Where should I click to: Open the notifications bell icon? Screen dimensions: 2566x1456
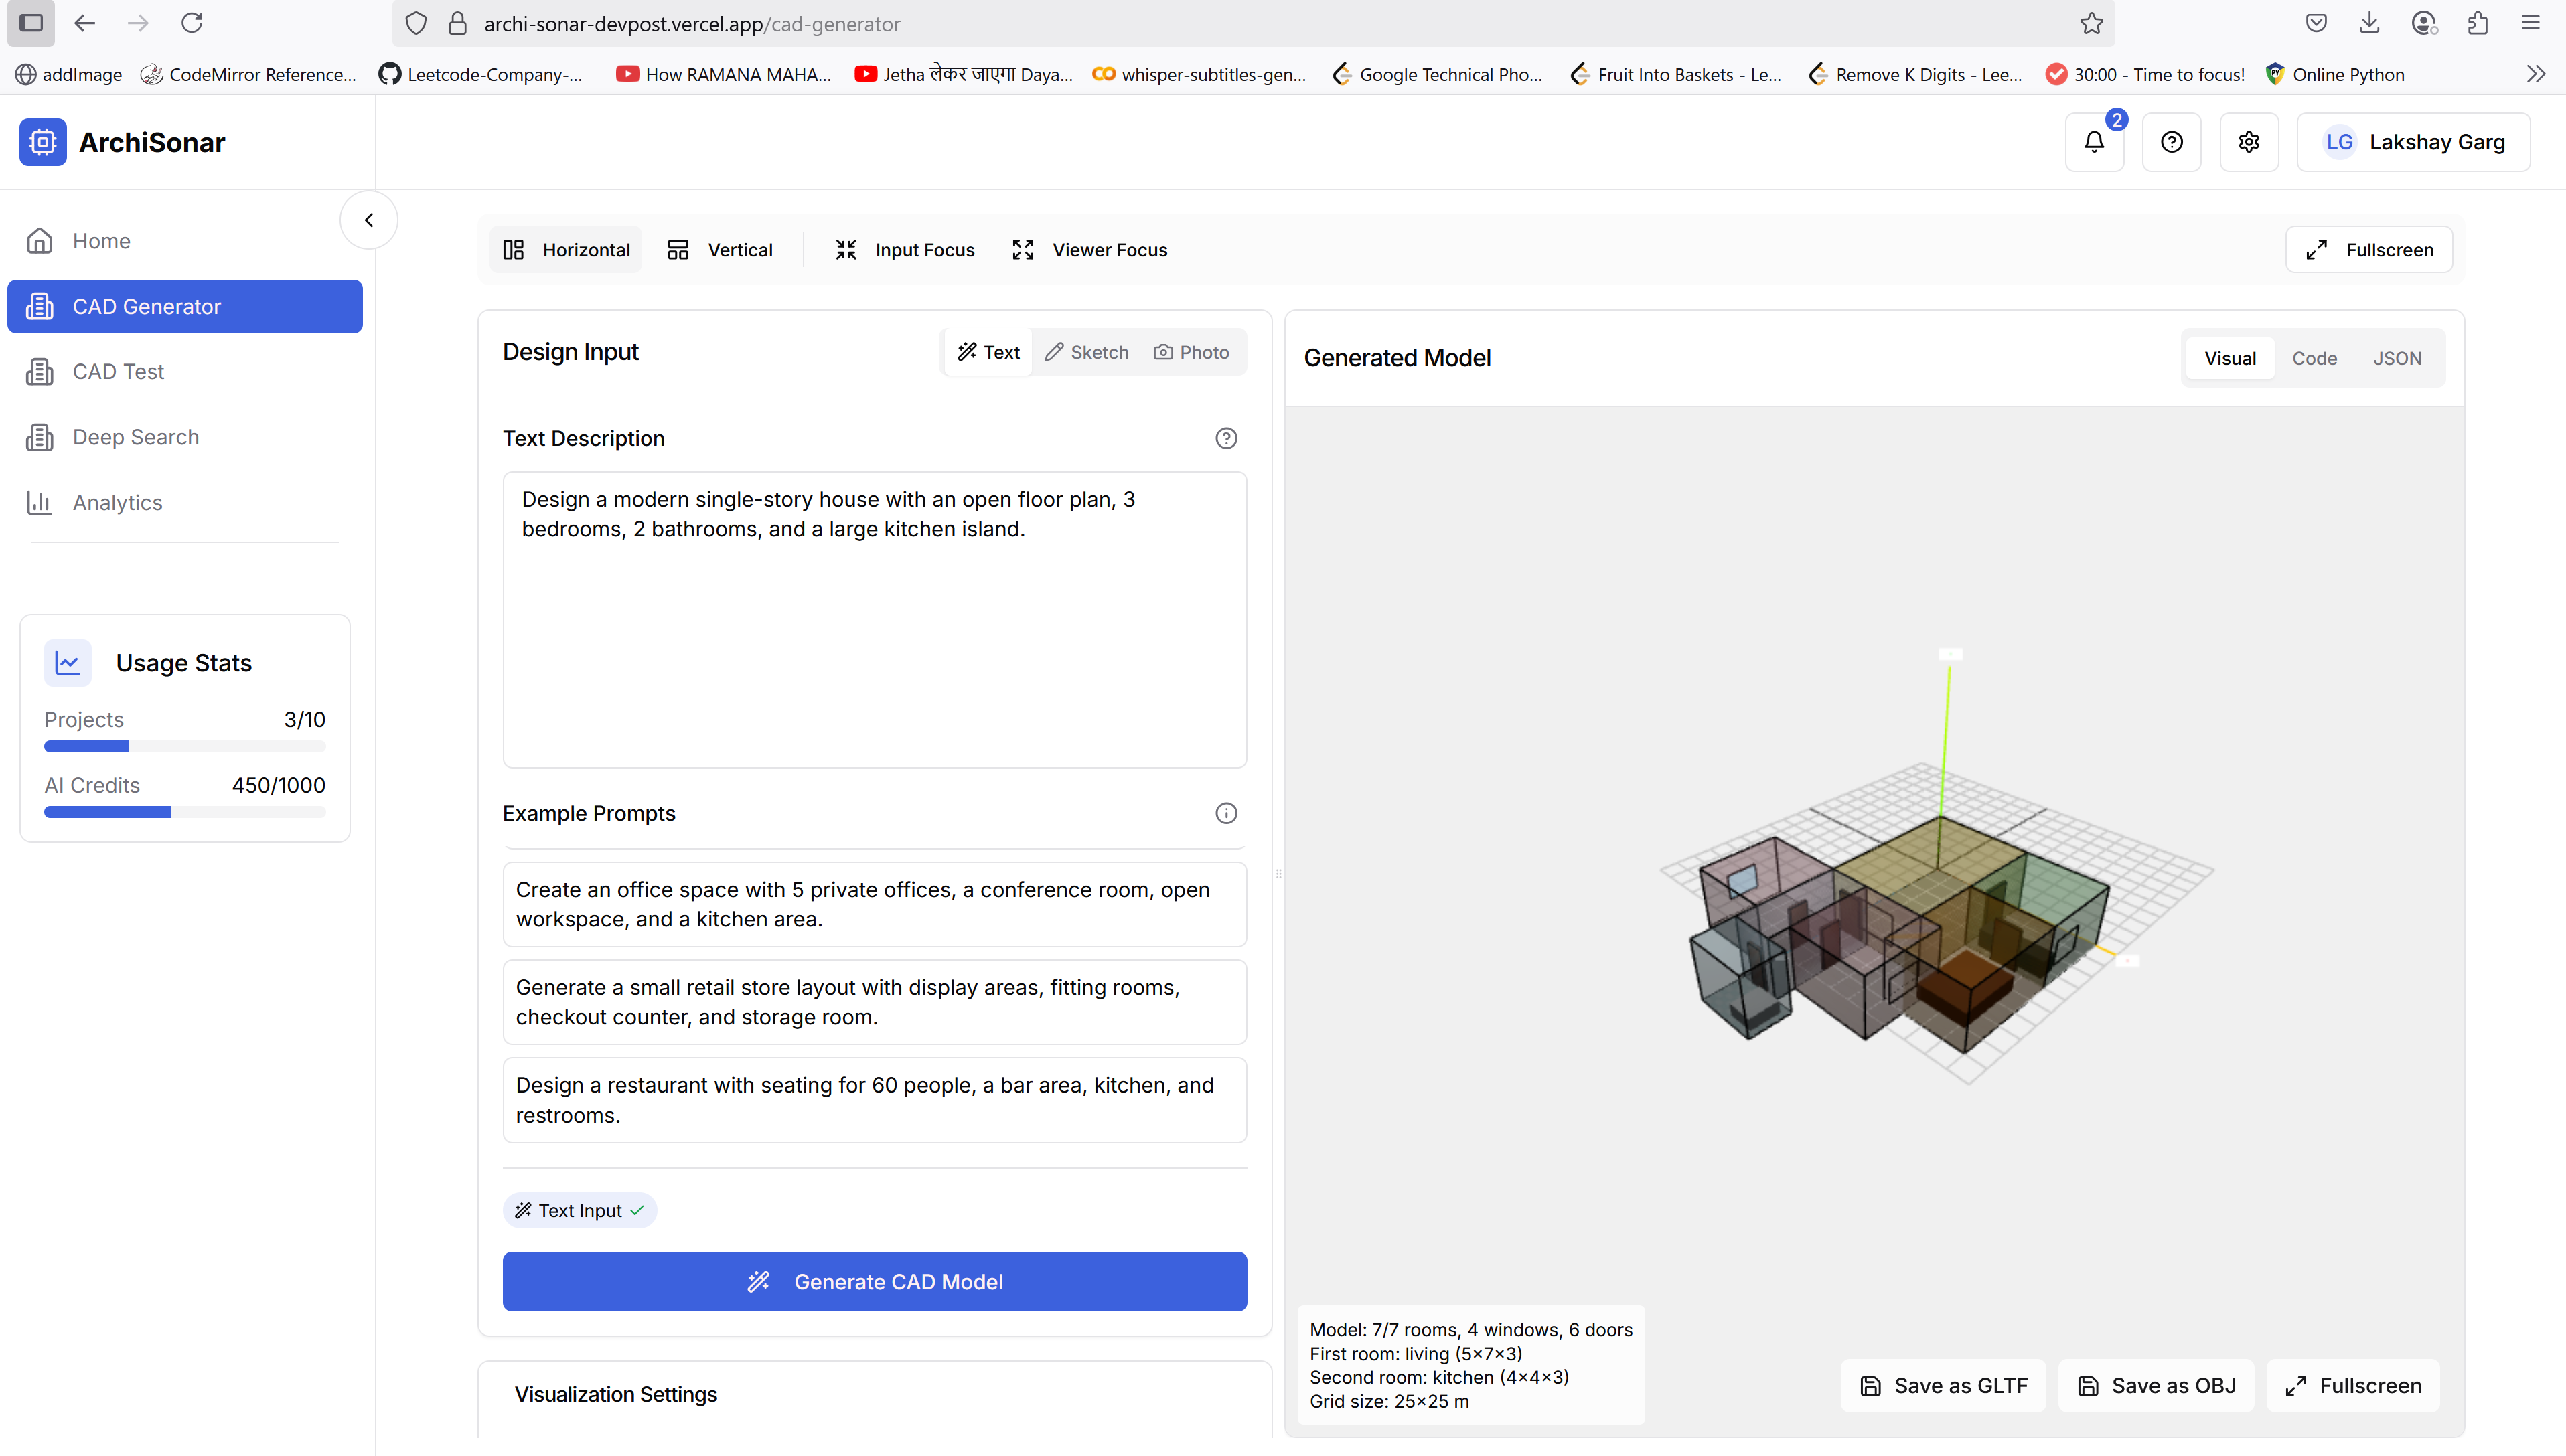[x=2094, y=142]
